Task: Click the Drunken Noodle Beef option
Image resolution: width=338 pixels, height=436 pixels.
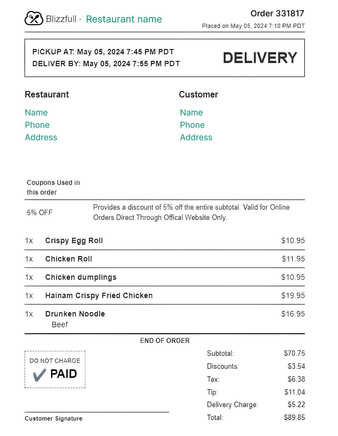Action: pyautogui.click(x=60, y=325)
